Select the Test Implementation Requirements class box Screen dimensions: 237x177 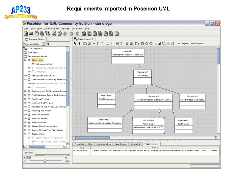coord(128,56)
